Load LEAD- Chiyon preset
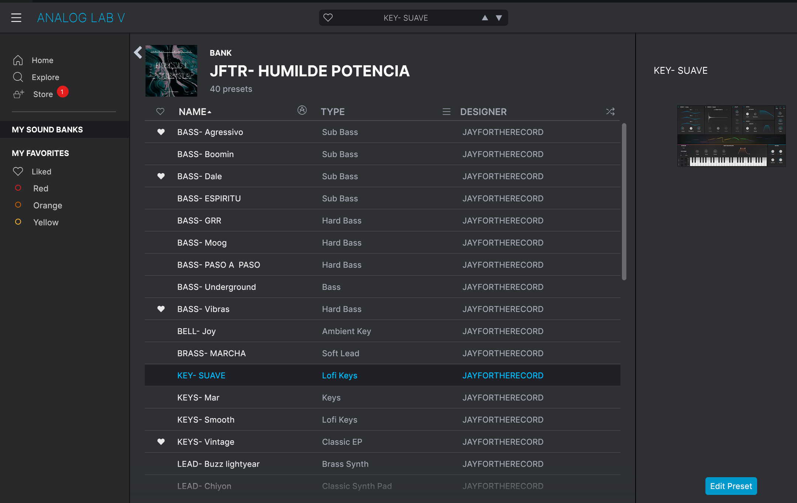Image resolution: width=797 pixels, height=503 pixels. pos(383,486)
